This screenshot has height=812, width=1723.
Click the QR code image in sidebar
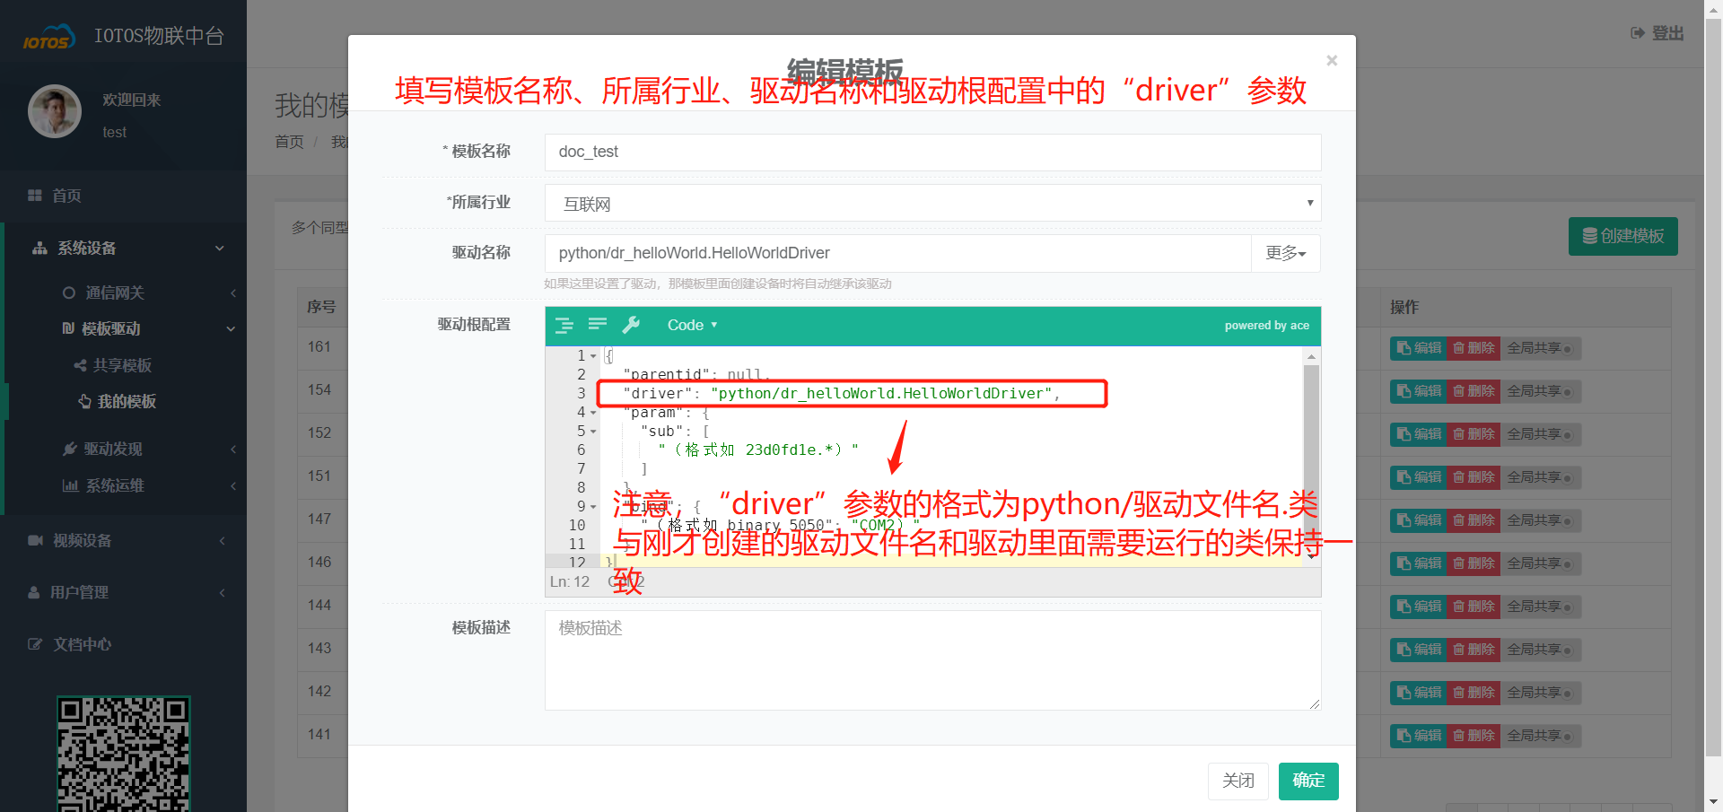click(x=124, y=754)
